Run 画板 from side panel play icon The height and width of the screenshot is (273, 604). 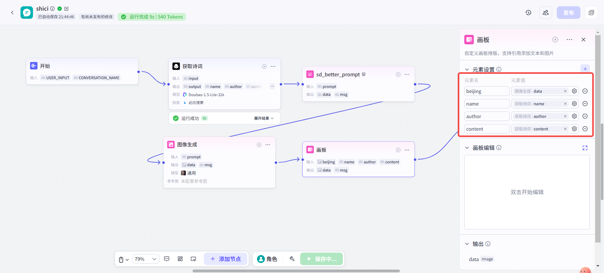(x=555, y=40)
